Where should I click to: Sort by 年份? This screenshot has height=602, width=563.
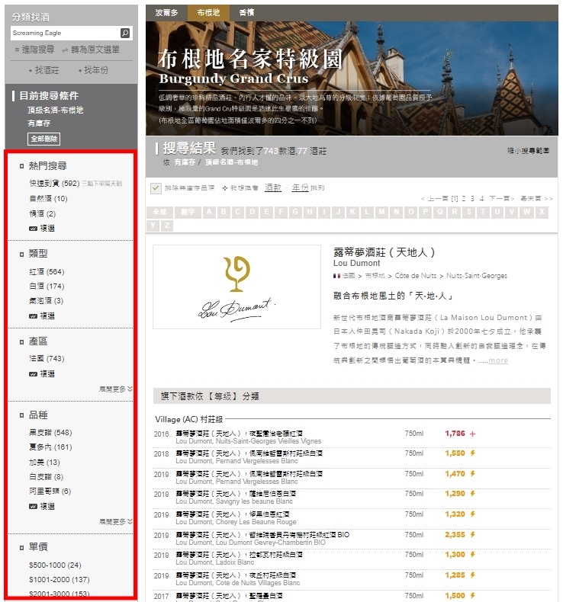(x=300, y=187)
